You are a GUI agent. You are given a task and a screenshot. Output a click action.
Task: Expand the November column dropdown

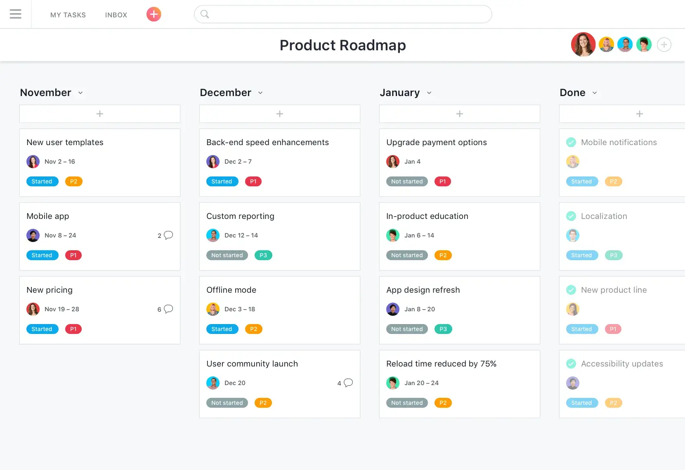(80, 93)
